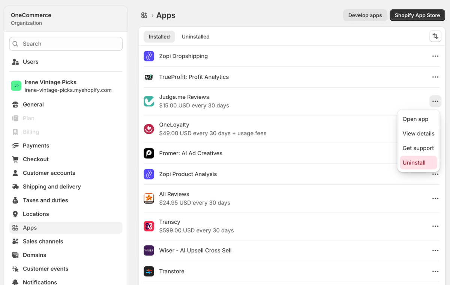
Task: Click the Transcy app icon
Action: pyautogui.click(x=149, y=226)
